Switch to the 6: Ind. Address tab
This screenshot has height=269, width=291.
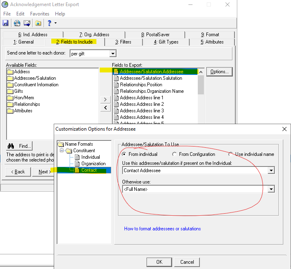point(33,35)
